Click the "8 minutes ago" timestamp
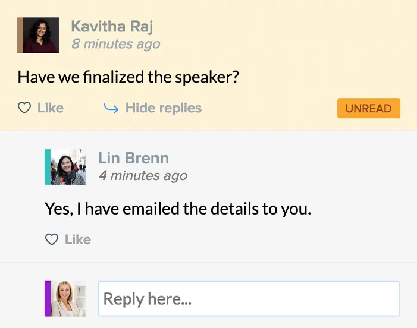Image resolution: width=417 pixels, height=328 pixels. pos(115,44)
